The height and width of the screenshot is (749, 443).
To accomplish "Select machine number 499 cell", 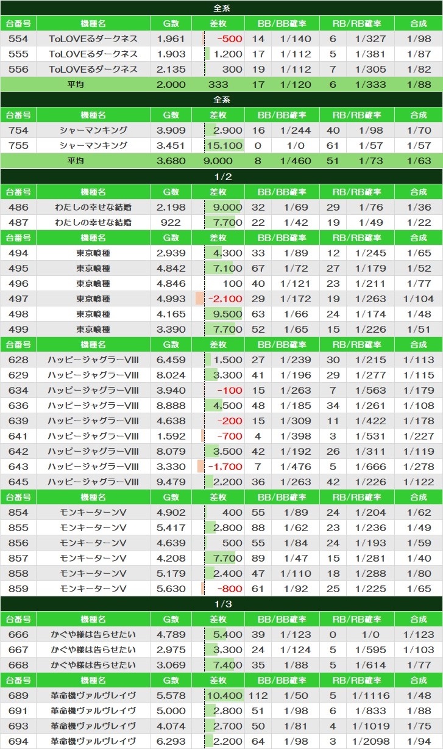I will click(18, 329).
